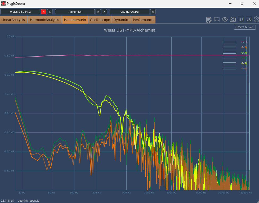Click the 10000 Hz frequency label
The width and height of the screenshot is (259, 203).
tap(224, 193)
